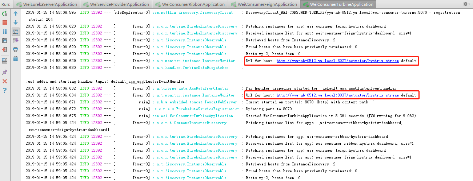Select the WeiConsumerTurbineApplication tab
The image size is (473, 181).
338,4
